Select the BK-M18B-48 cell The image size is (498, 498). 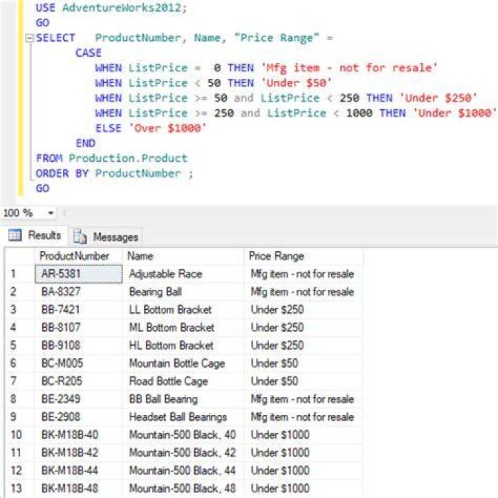point(78,488)
